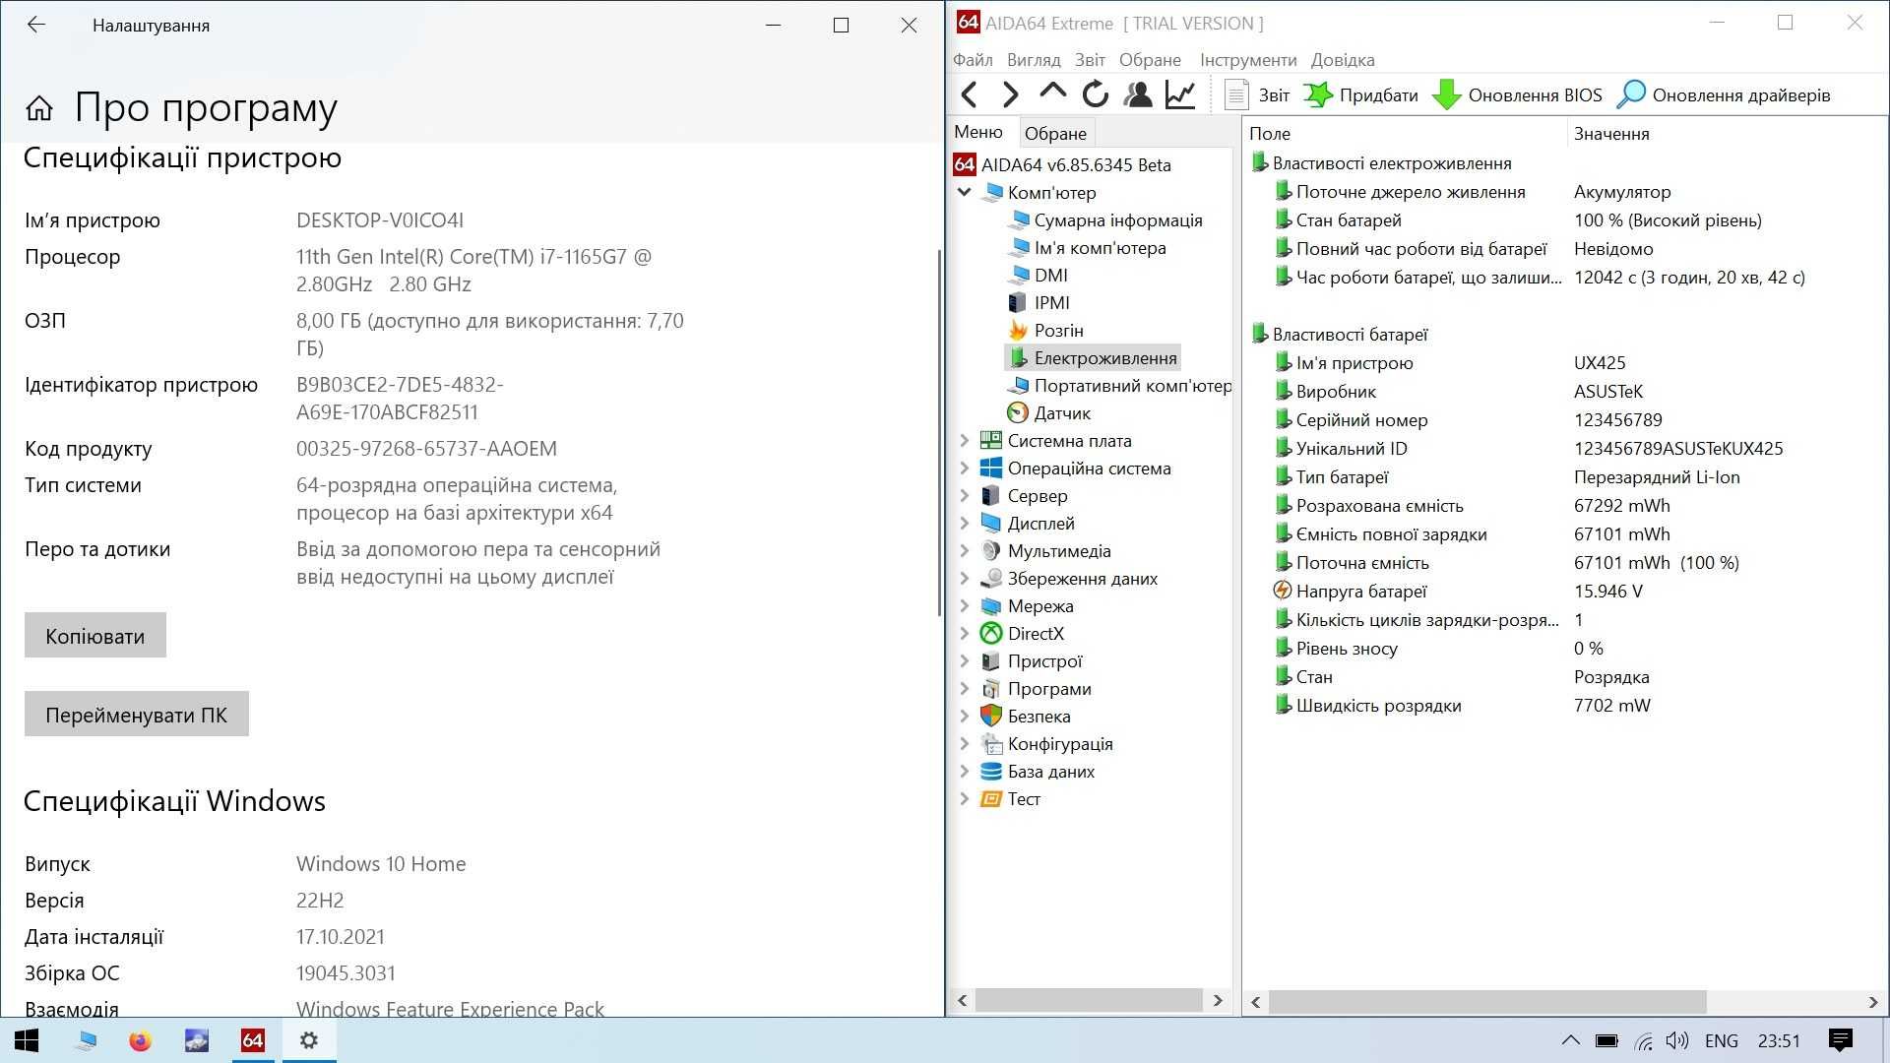
Task: Click Оновлення драйверів in toolbar
Action: pos(1724,94)
